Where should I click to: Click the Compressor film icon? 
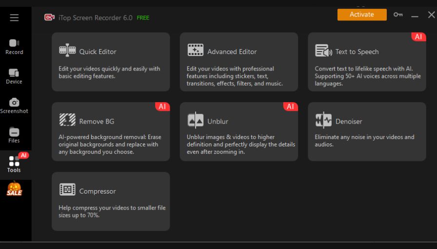[x=67, y=190]
